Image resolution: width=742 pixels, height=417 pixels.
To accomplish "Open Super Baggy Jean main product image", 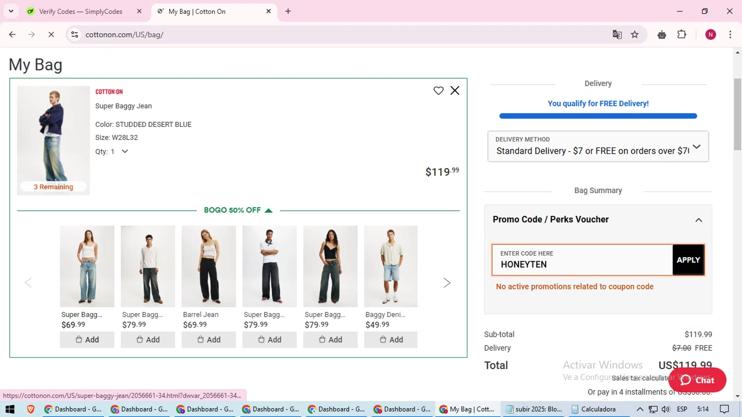I will 53,140.
